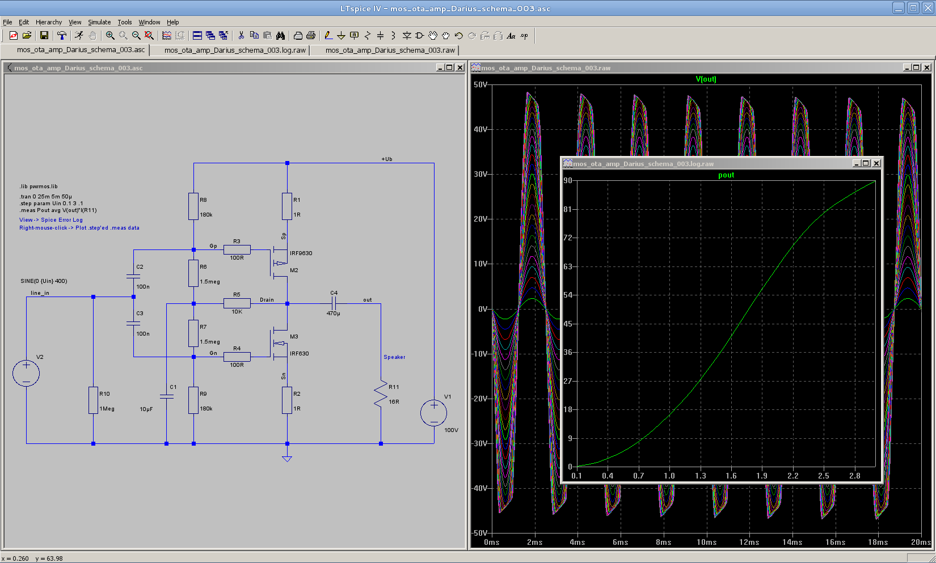Image resolution: width=936 pixels, height=563 pixels.
Task: Open the Control Panel hammer icon
Action: coord(62,36)
